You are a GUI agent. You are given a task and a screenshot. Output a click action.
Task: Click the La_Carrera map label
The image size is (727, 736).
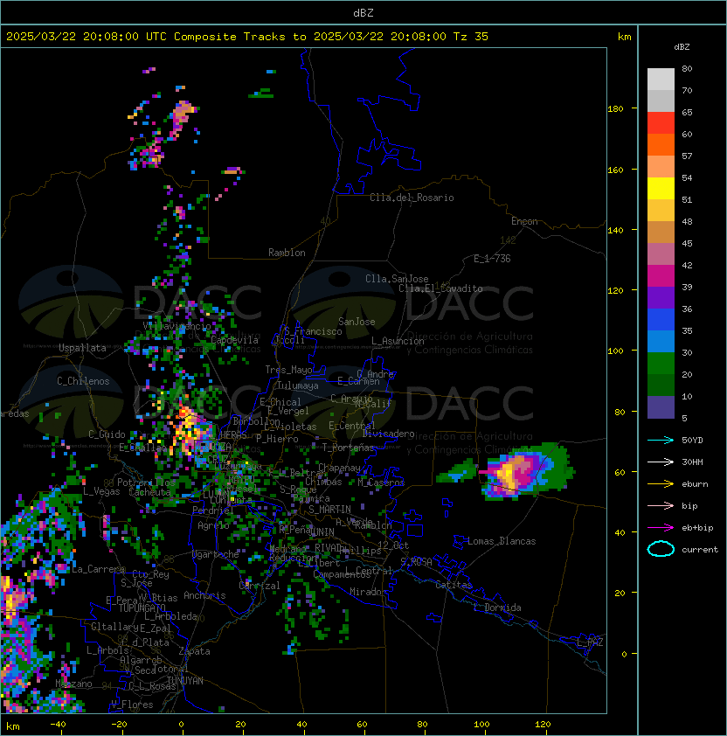98,569
